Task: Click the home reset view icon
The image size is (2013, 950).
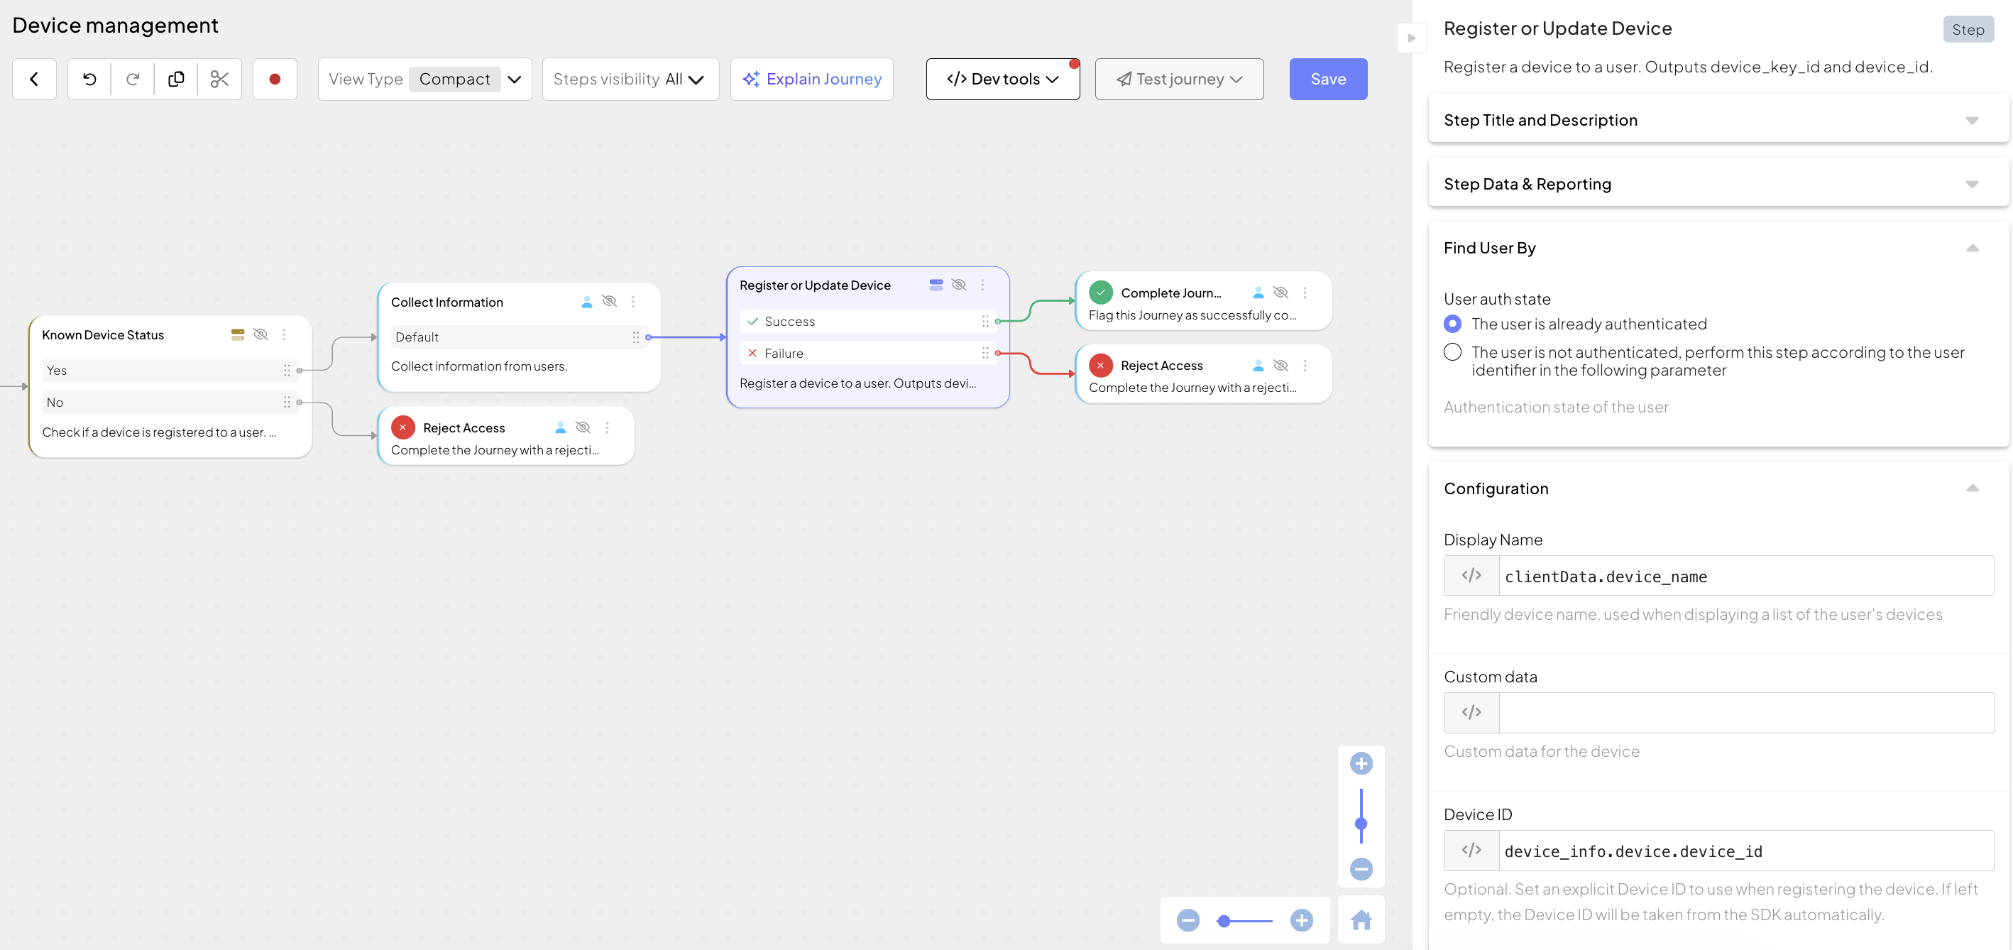Action: tap(1361, 920)
